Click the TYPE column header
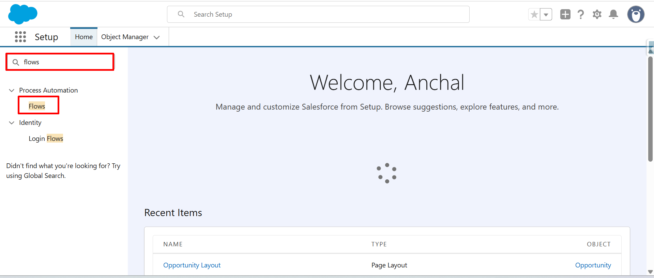 (x=379, y=244)
